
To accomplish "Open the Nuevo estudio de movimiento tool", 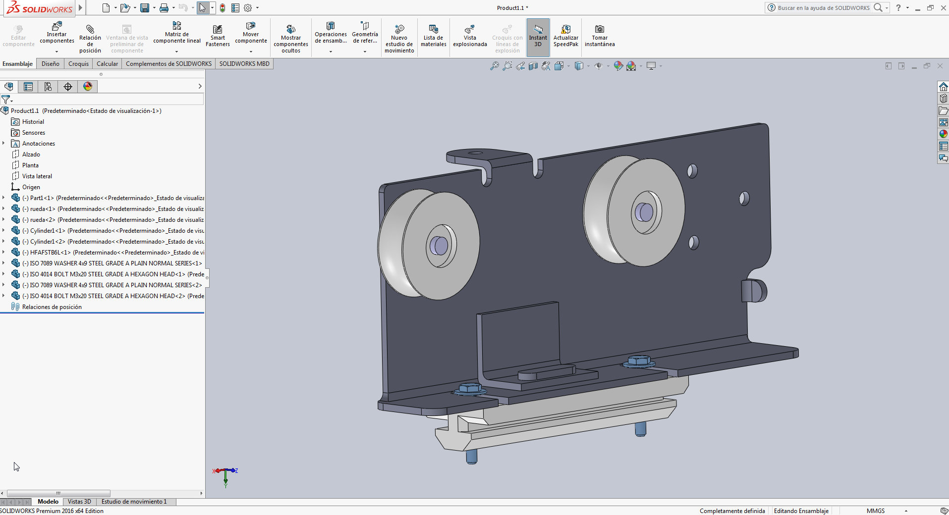I will click(x=399, y=30).
